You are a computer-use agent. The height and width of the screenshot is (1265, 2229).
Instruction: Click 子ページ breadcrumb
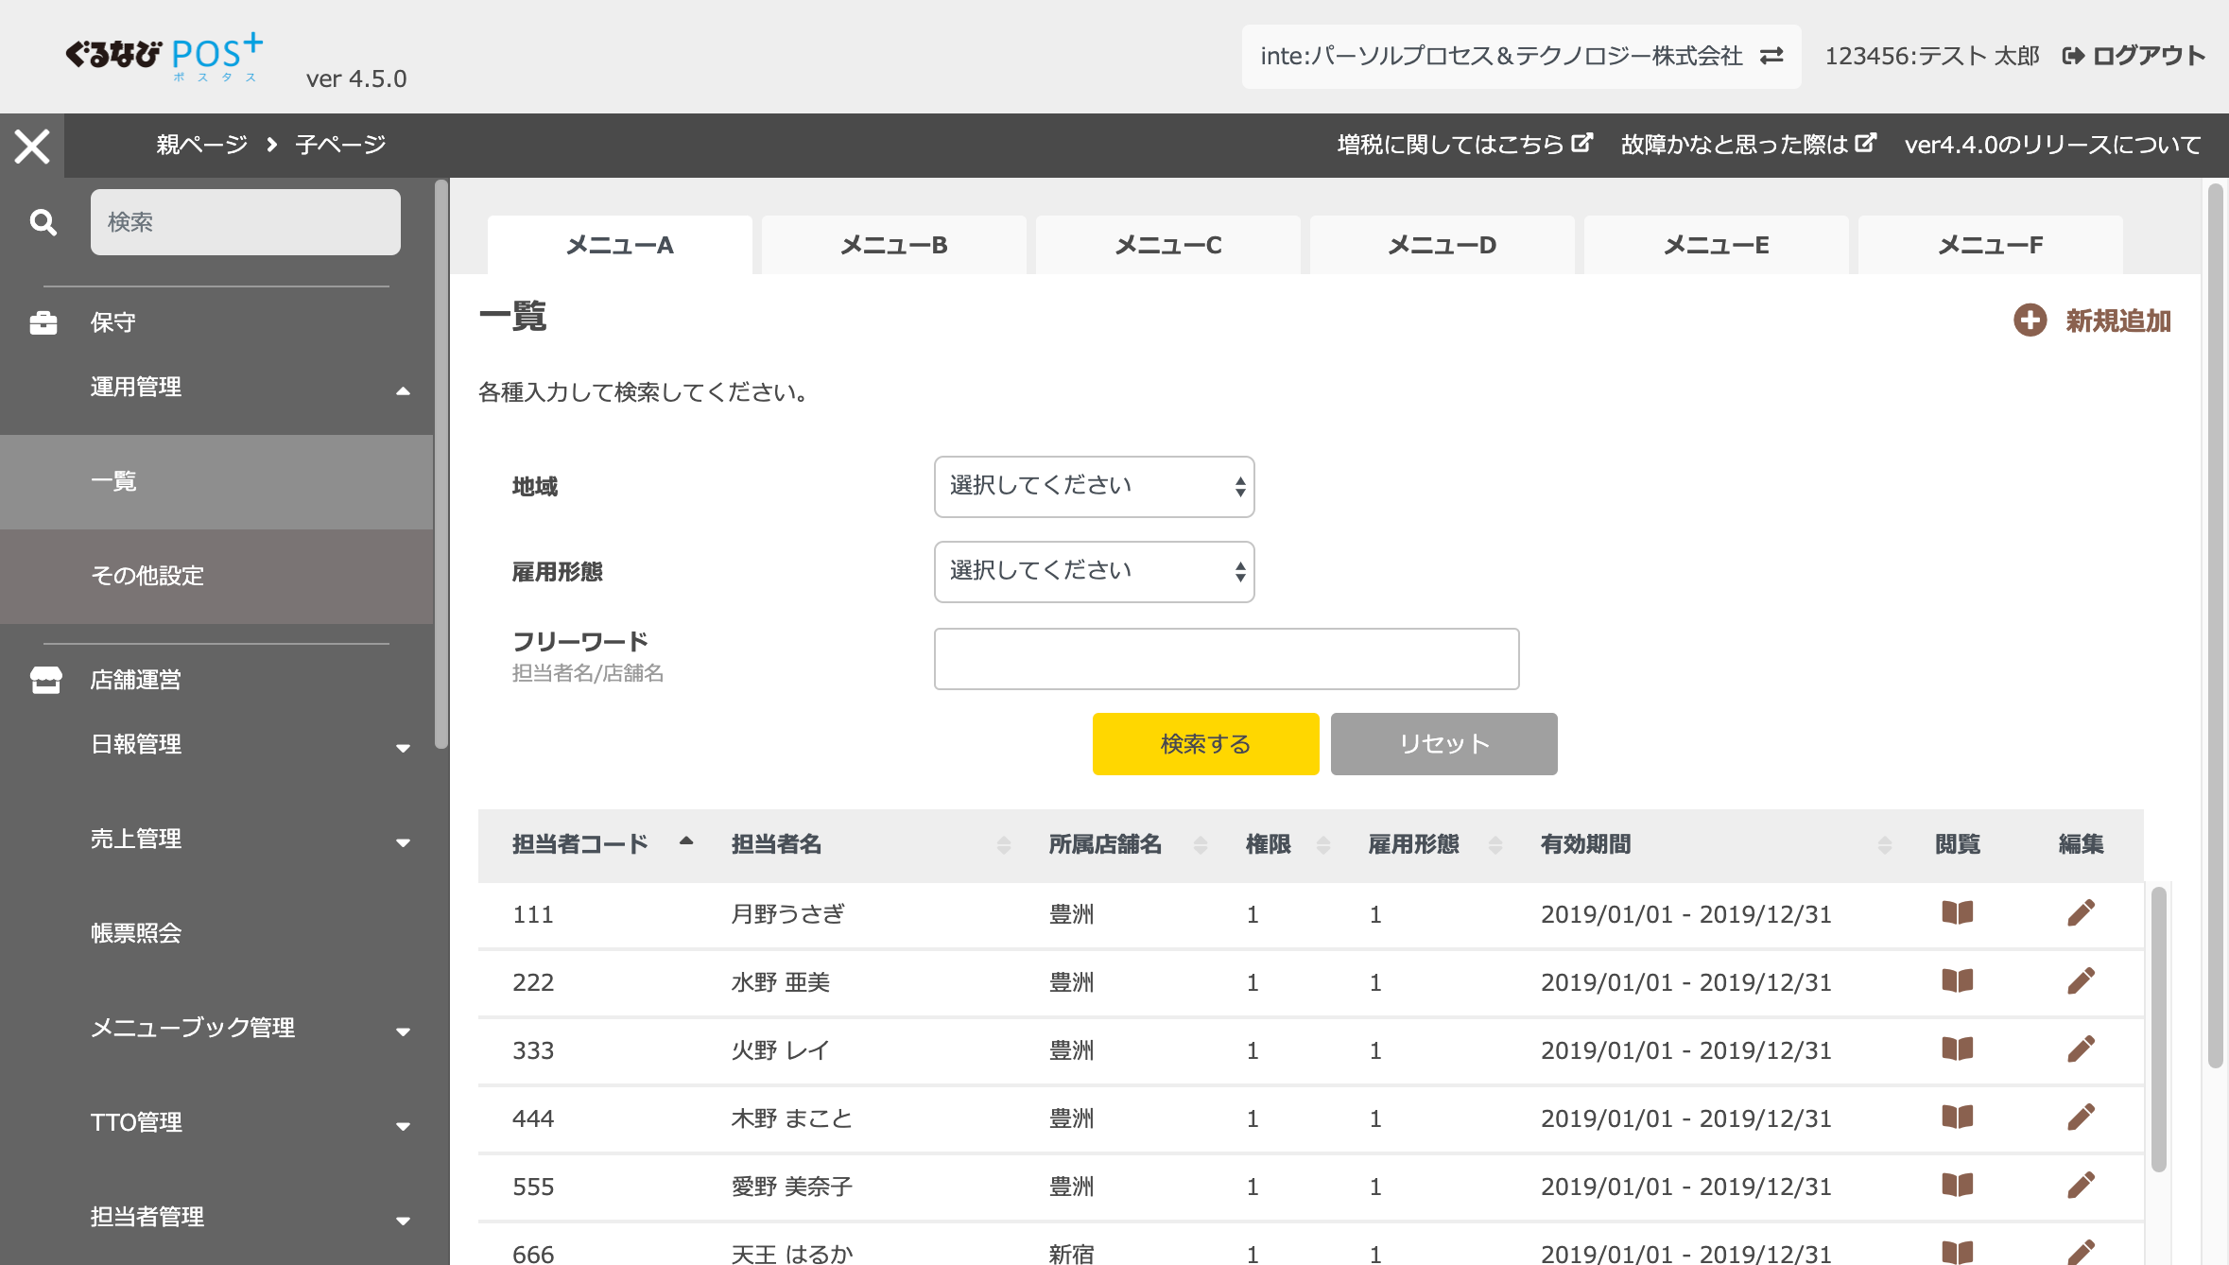[x=341, y=145]
